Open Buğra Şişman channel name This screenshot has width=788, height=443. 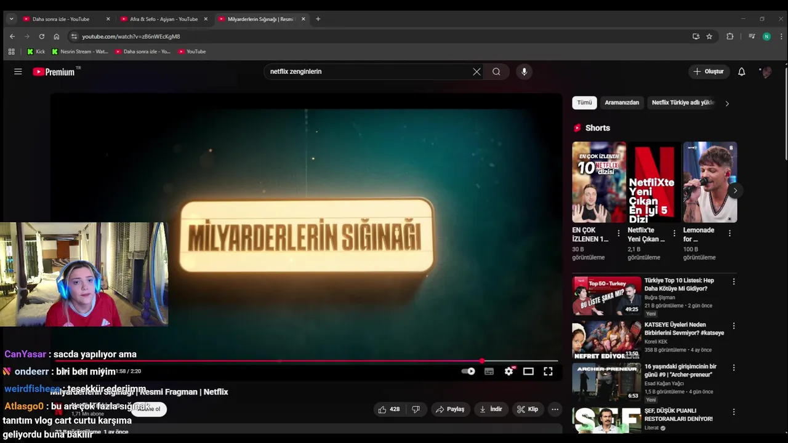pos(660,297)
